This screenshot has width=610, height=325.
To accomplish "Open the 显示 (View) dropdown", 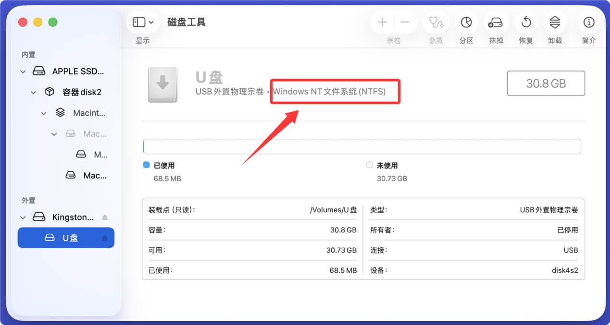I will (x=142, y=22).
